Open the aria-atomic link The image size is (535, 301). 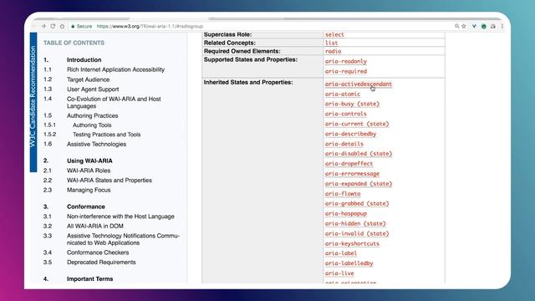coord(343,94)
